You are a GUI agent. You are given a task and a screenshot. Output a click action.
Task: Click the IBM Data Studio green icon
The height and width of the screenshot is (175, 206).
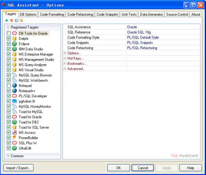pyautogui.click(x=14, y=49)
